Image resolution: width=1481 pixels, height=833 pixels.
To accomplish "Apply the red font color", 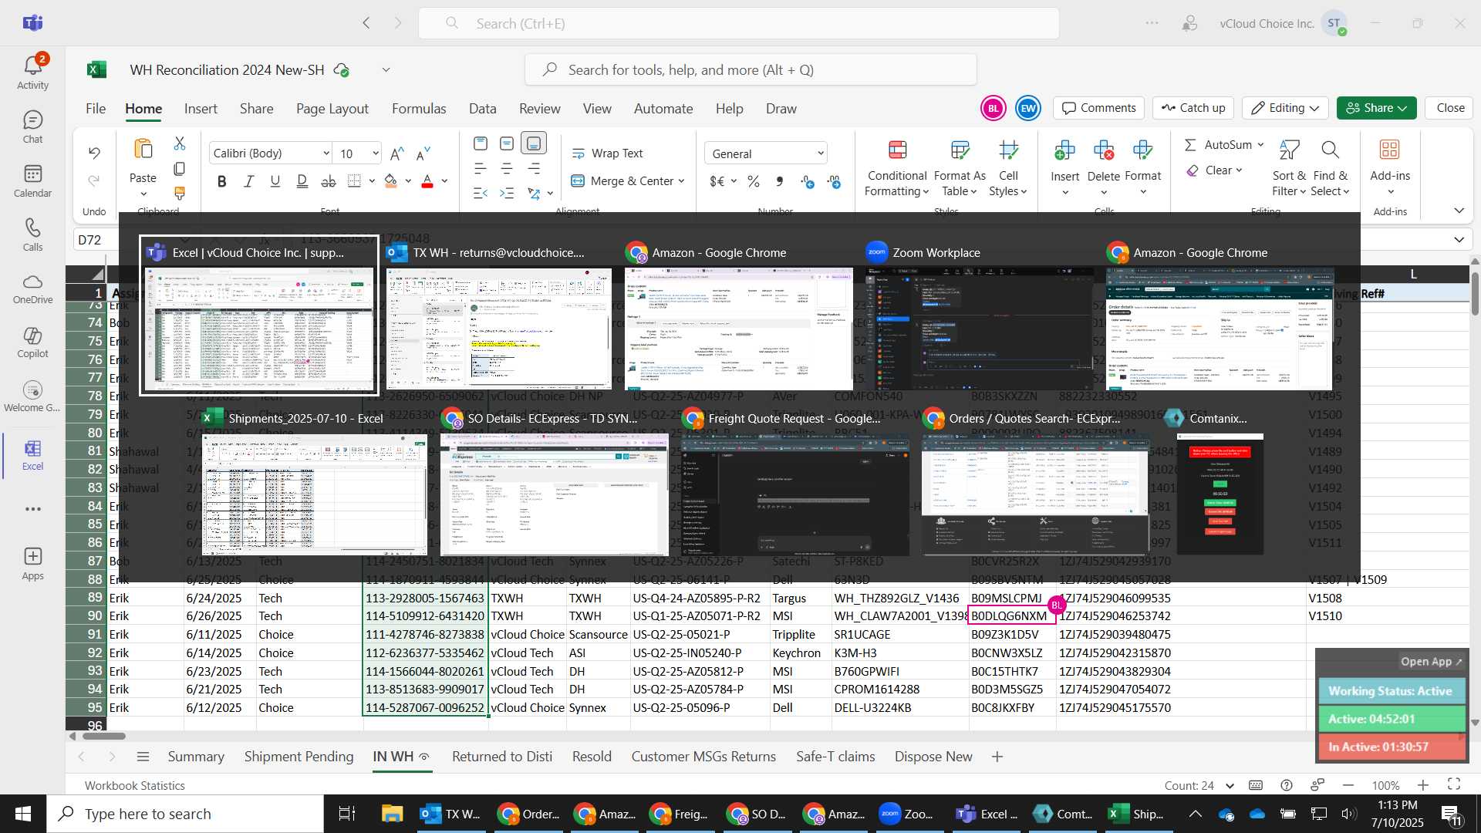I will 427,181.
